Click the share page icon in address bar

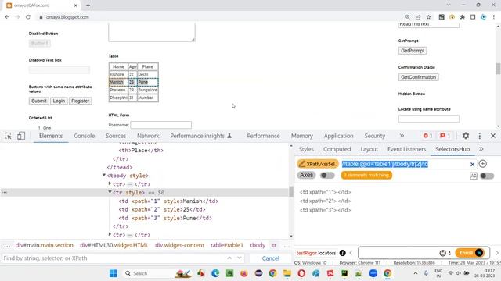[x=418, y=17]
